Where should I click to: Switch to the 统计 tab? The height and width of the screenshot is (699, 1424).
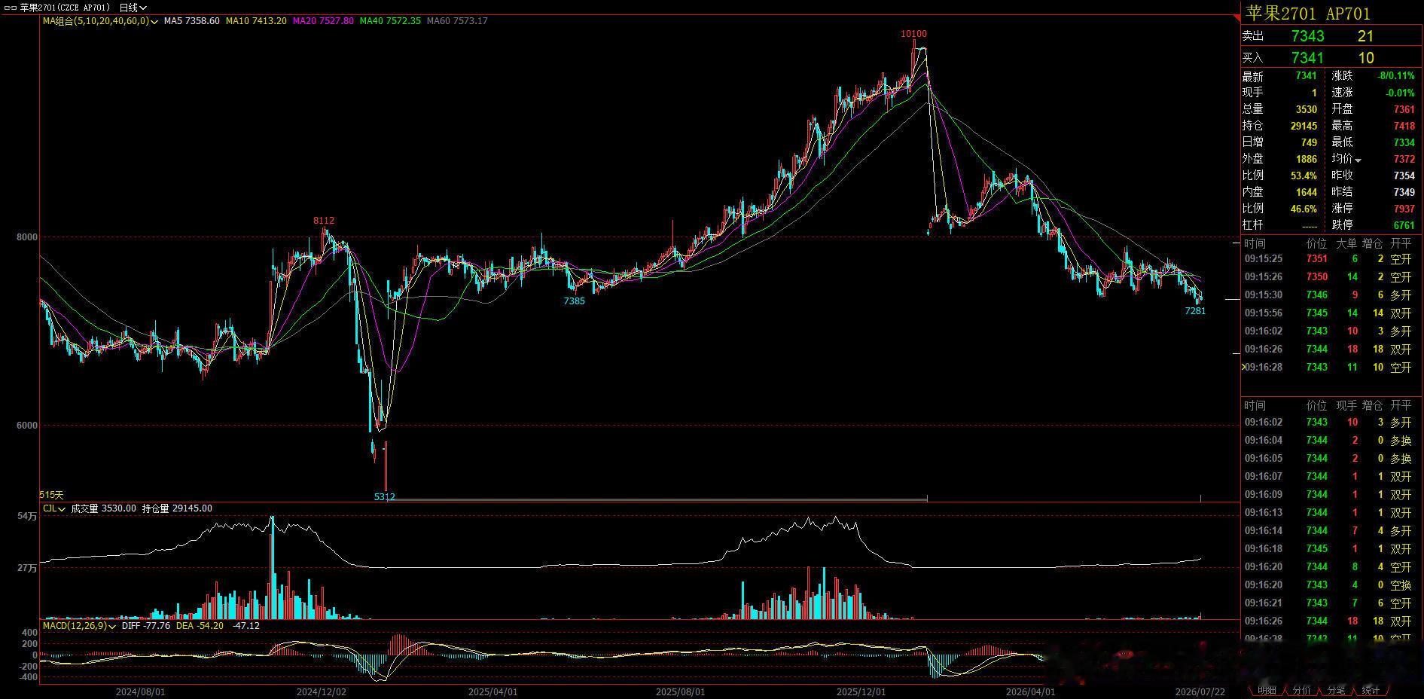pos(1371,690)
